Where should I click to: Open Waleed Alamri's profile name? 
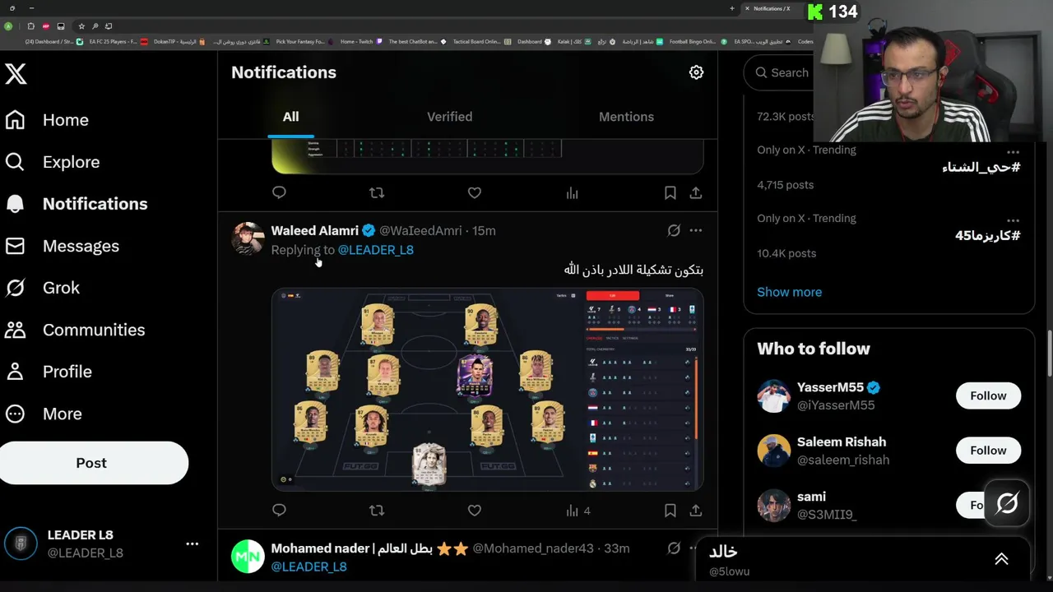[x=314, y=230]
